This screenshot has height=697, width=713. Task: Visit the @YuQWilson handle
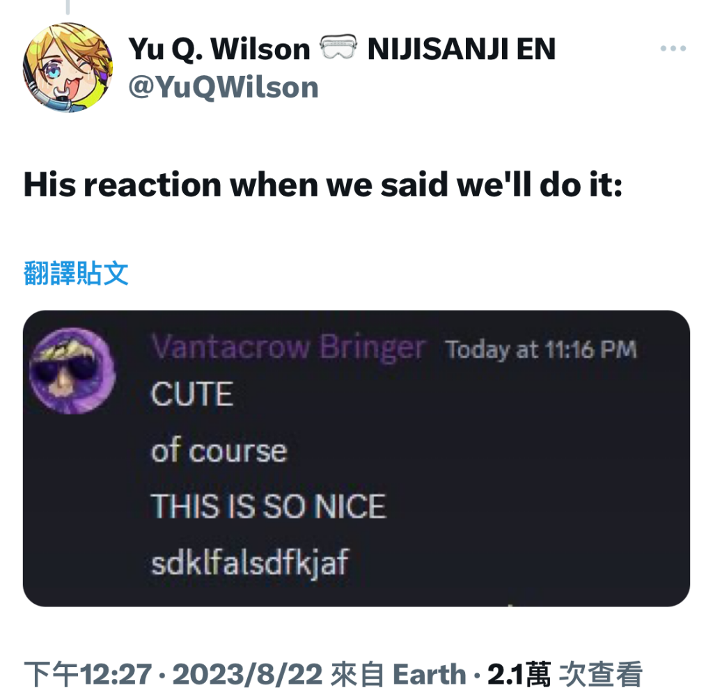pos(224,87)
